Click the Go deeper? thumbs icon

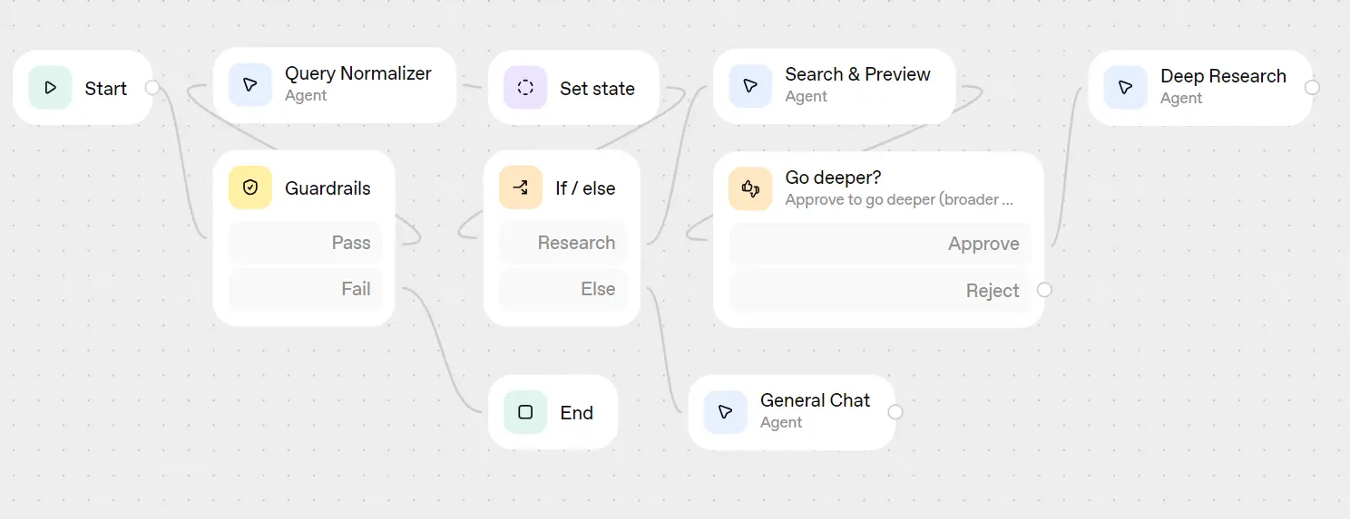(x=750, y=188)
